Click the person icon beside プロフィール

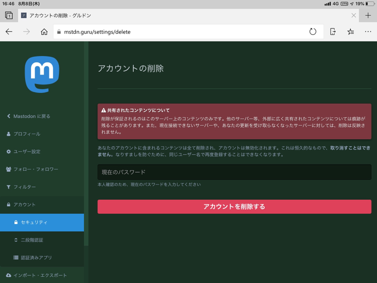(8, 134)
